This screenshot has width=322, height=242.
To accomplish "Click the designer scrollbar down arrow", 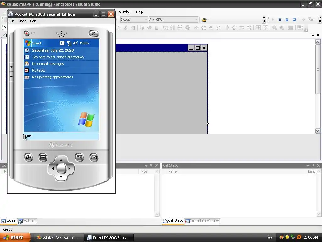I will 318,131.
